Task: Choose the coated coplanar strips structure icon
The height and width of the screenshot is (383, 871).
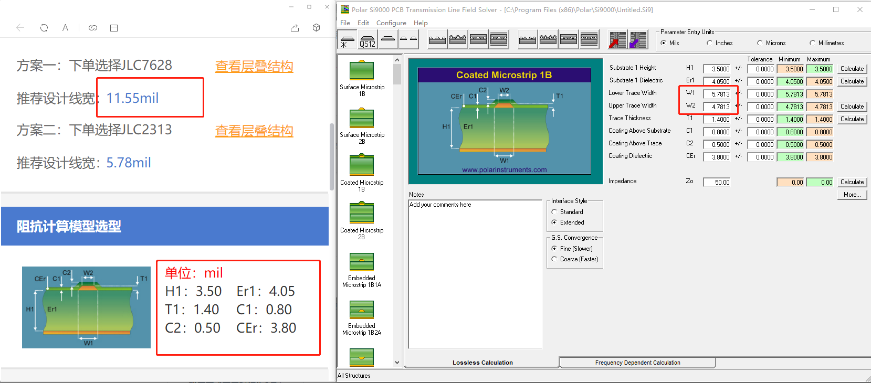Action: (458, 40)
